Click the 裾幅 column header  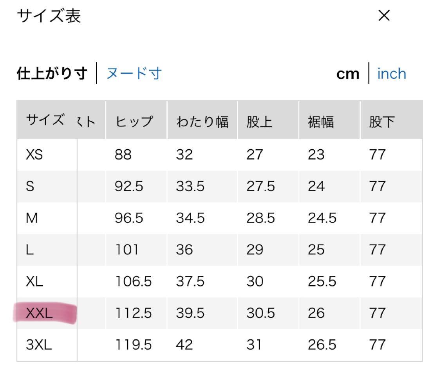tap(321, 121)
